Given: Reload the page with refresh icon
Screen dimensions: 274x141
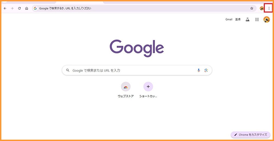Looking at the screenshot, I should coord(20,8).
